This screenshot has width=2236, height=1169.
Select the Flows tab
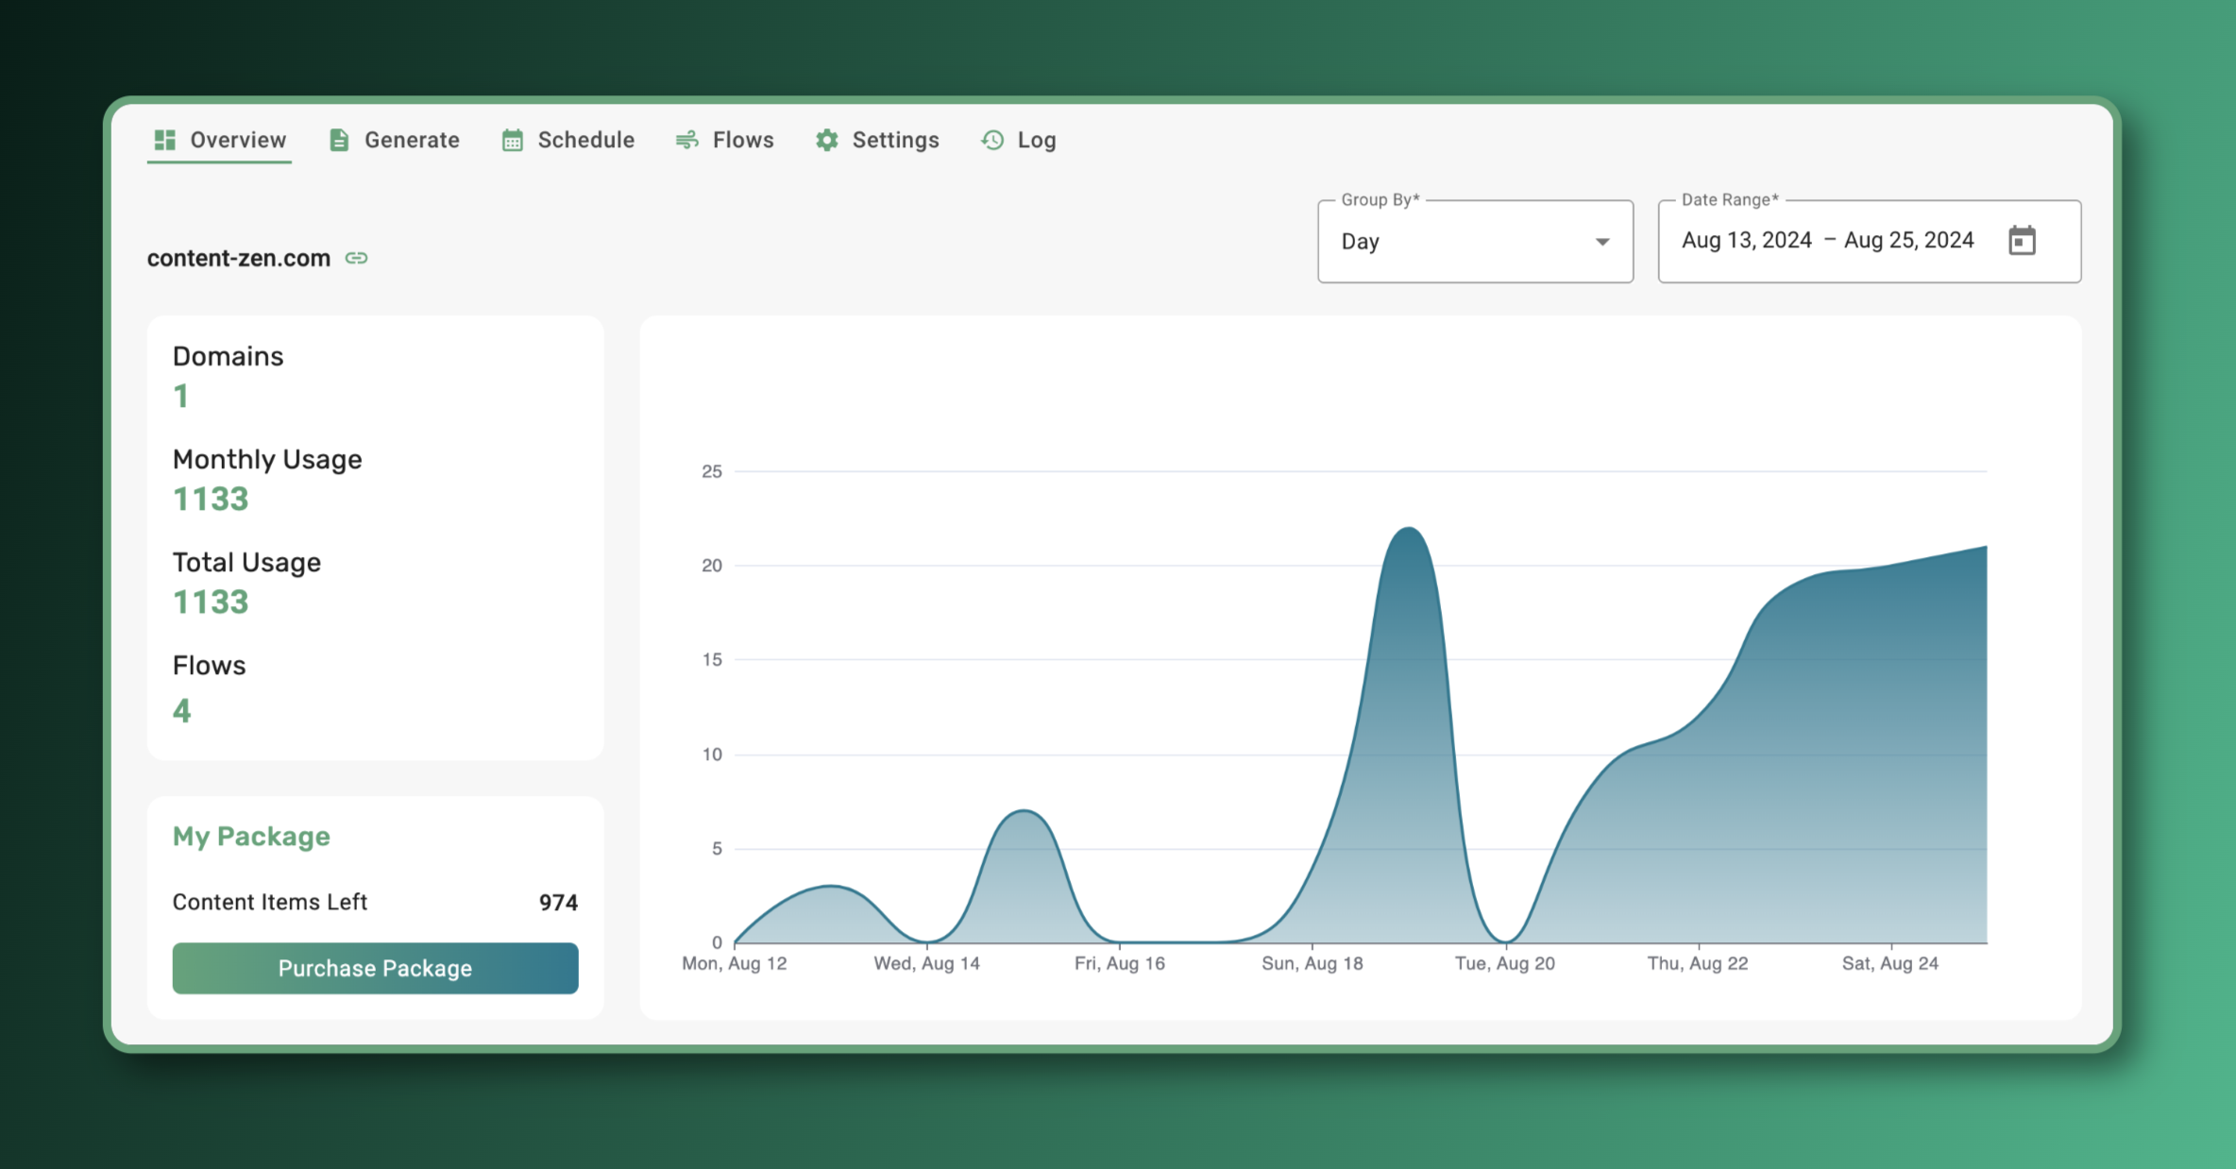coord(724,141)
